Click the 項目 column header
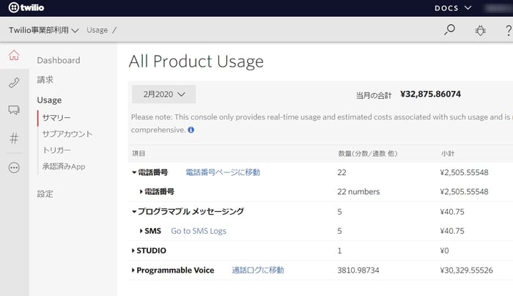The image size is (513, 296). click(x=139, y=153)
